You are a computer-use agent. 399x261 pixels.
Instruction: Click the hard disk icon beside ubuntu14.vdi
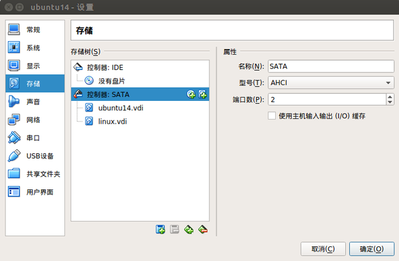(89, 108)
